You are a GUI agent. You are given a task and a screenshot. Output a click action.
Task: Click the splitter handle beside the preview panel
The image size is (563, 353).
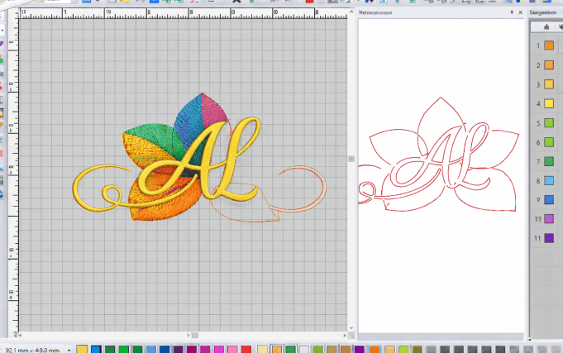tap(351, 159)
